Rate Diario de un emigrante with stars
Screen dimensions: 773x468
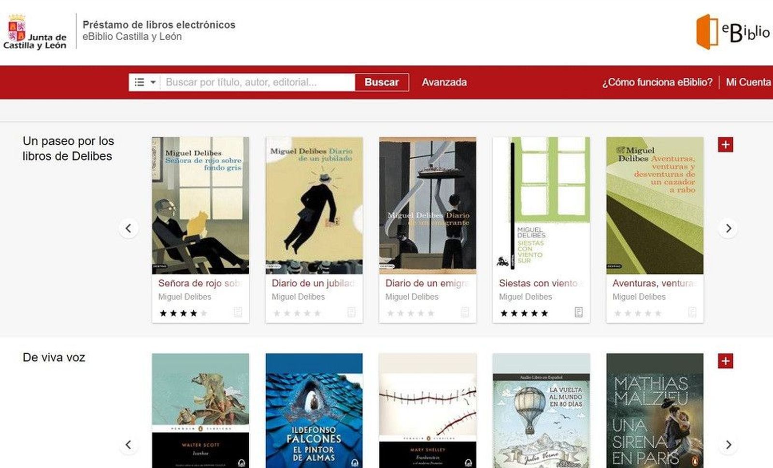(x=410, y=313)
